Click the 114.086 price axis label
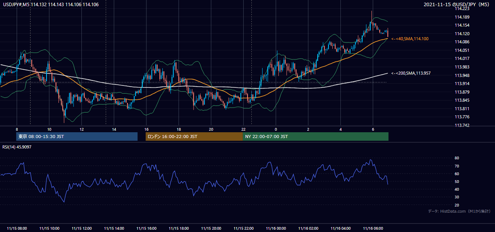The image size is (495, 232). click(462, 42)
